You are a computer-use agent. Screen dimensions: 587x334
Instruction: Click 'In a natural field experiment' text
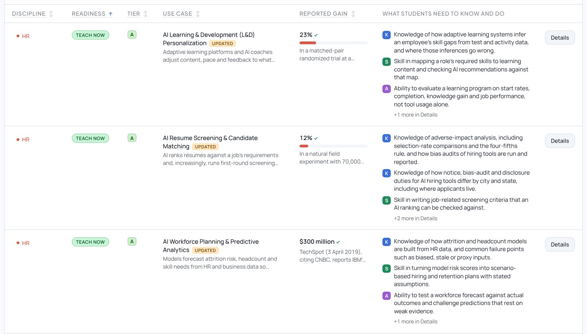tap(332, 158)
